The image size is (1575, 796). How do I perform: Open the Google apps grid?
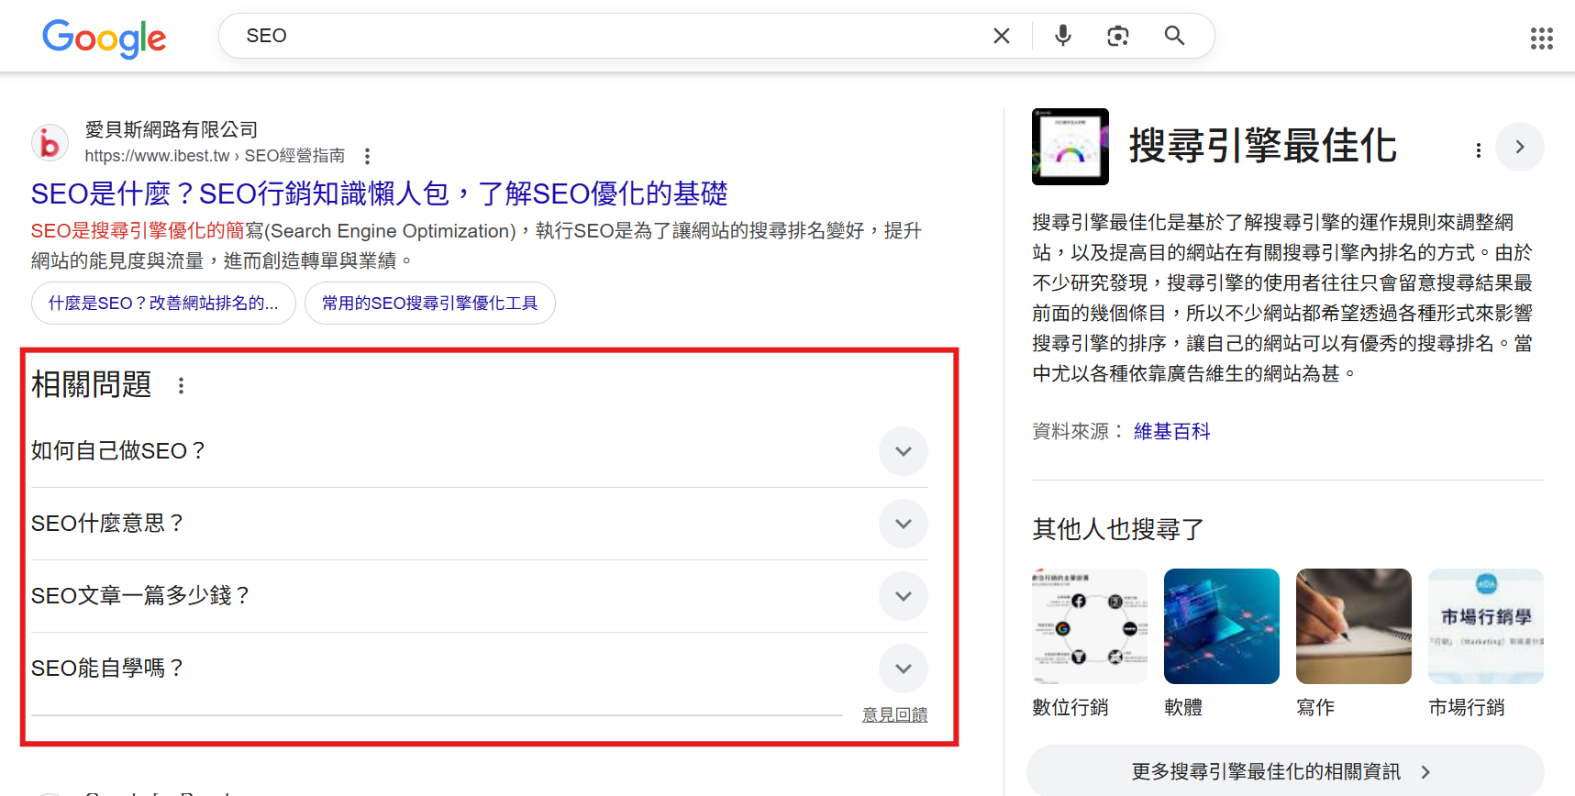pos(1541,38)
